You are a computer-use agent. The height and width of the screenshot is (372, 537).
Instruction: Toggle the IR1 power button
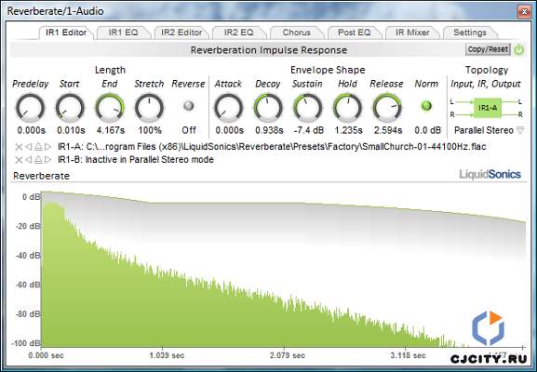coord(519,49)
